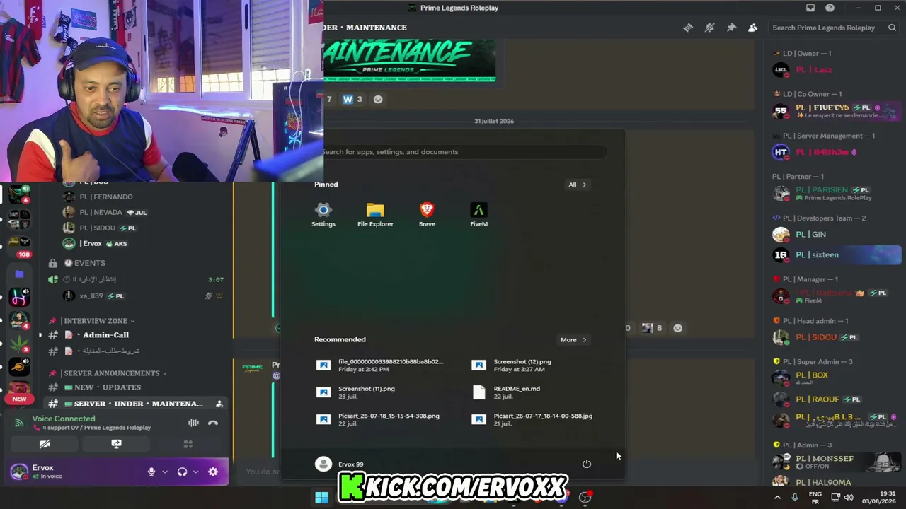906x509 pixels.
Task: Open the MAINTENANCE banner image
Action: (x=409, y=61)
